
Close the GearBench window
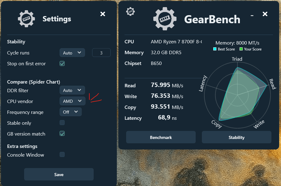pos(265,14)
